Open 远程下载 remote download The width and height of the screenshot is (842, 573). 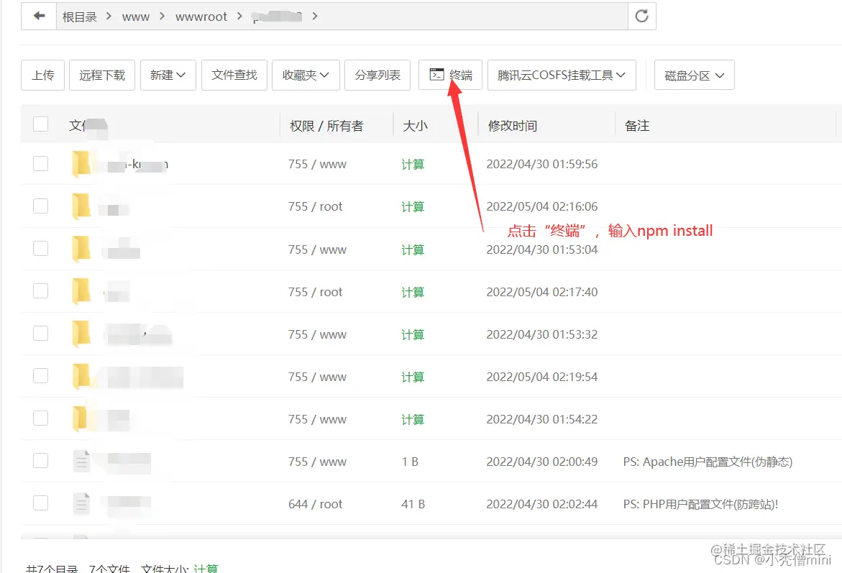click(x=102, y=75)
